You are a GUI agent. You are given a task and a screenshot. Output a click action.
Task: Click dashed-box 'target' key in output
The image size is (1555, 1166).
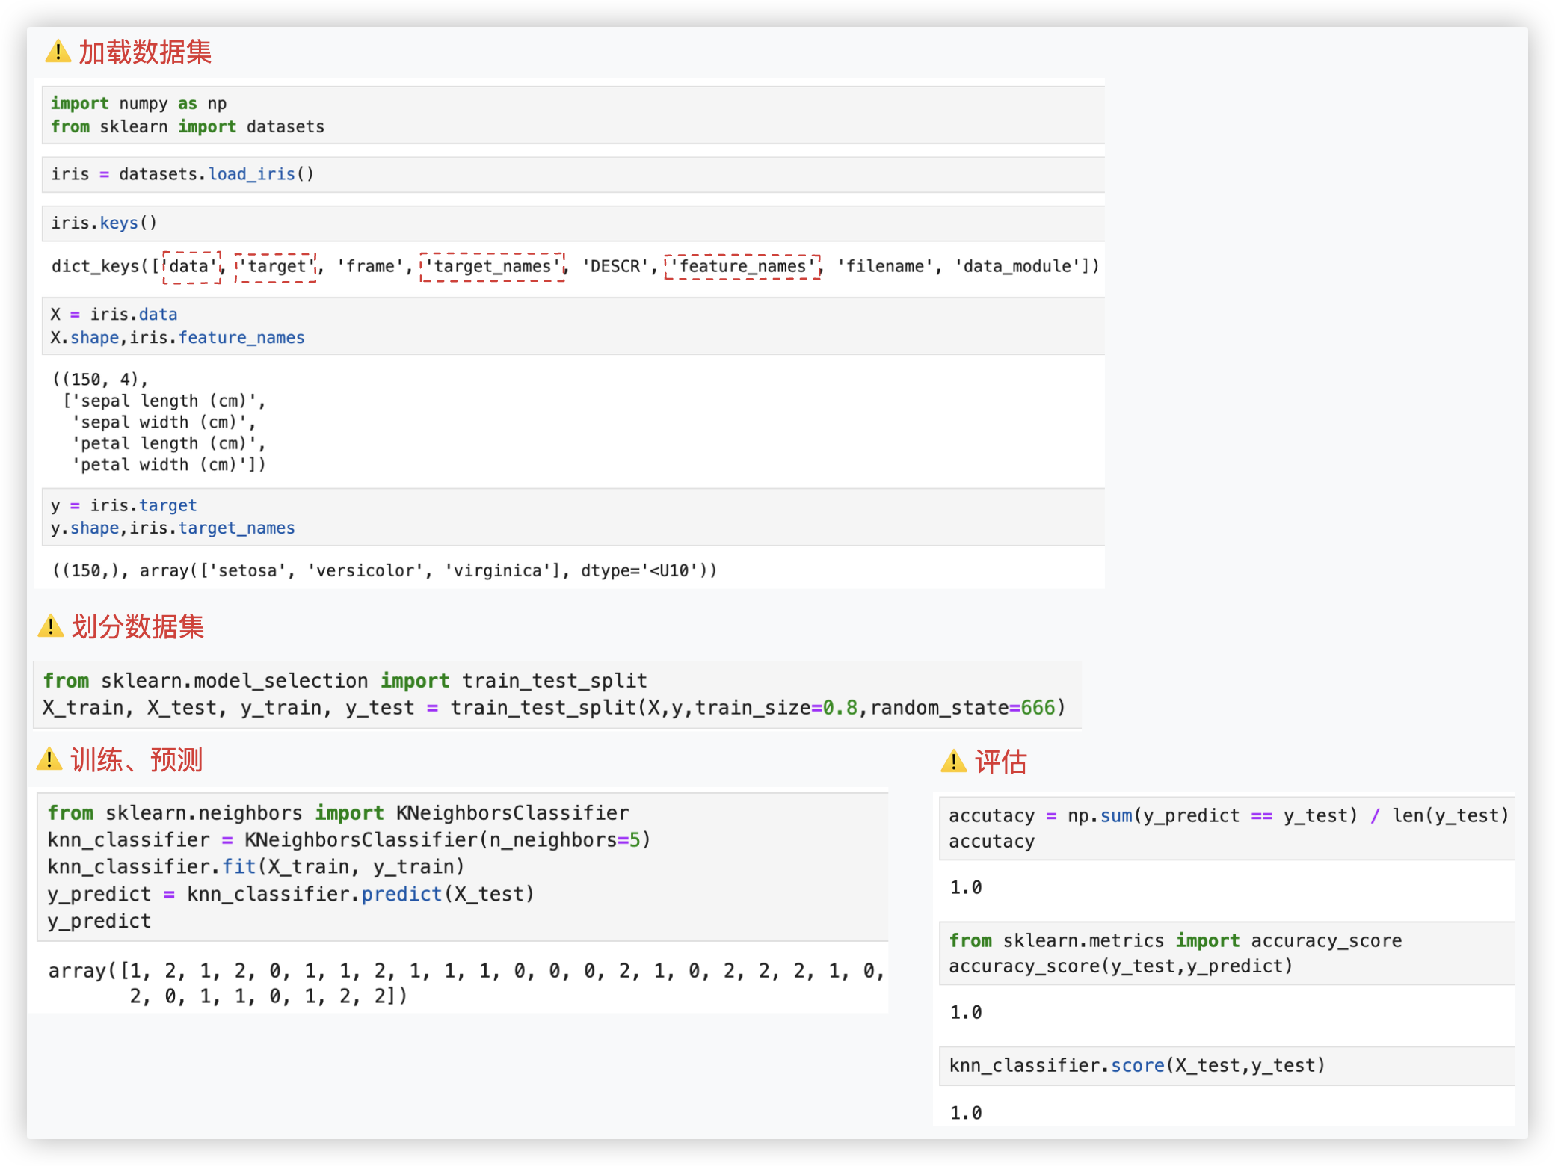(276, 267)
